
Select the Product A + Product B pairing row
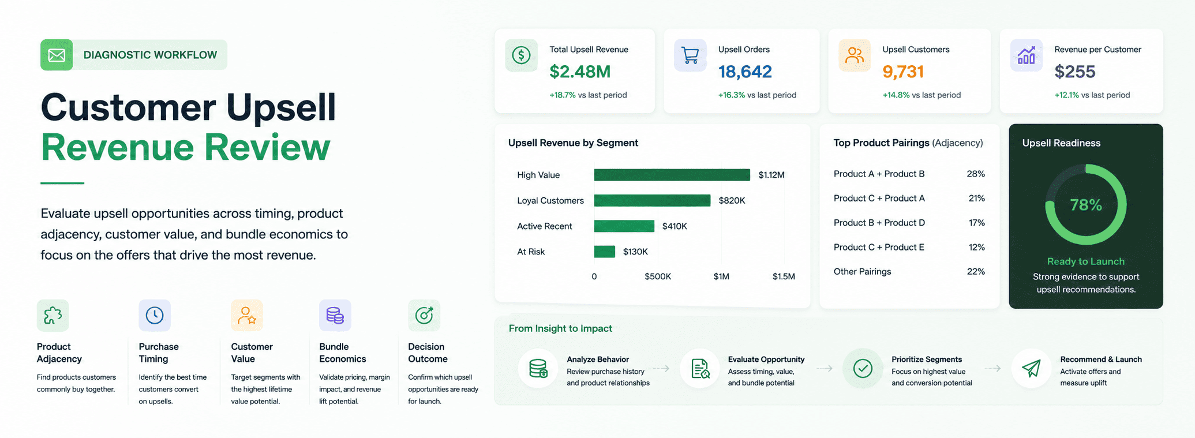click(909, 174)
